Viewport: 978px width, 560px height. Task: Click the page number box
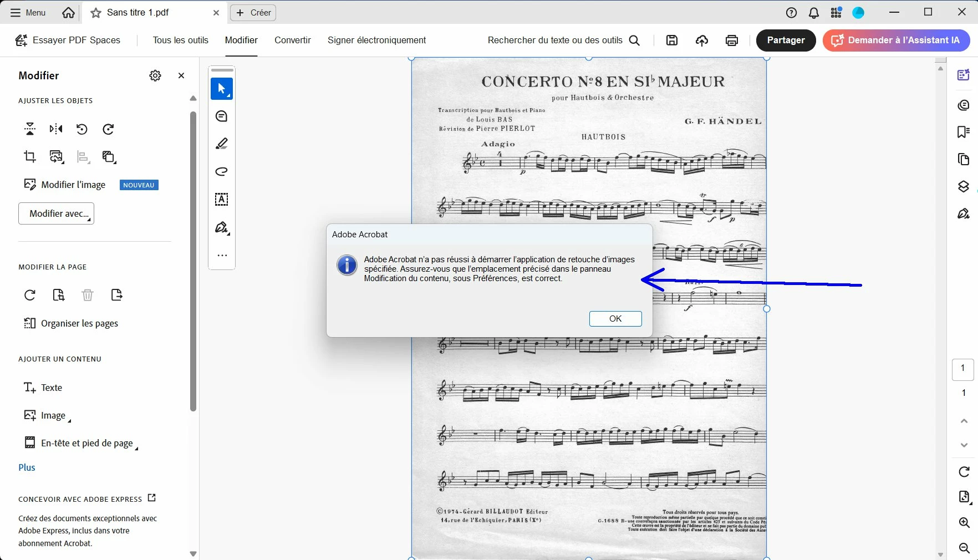(x=963, y=369)
